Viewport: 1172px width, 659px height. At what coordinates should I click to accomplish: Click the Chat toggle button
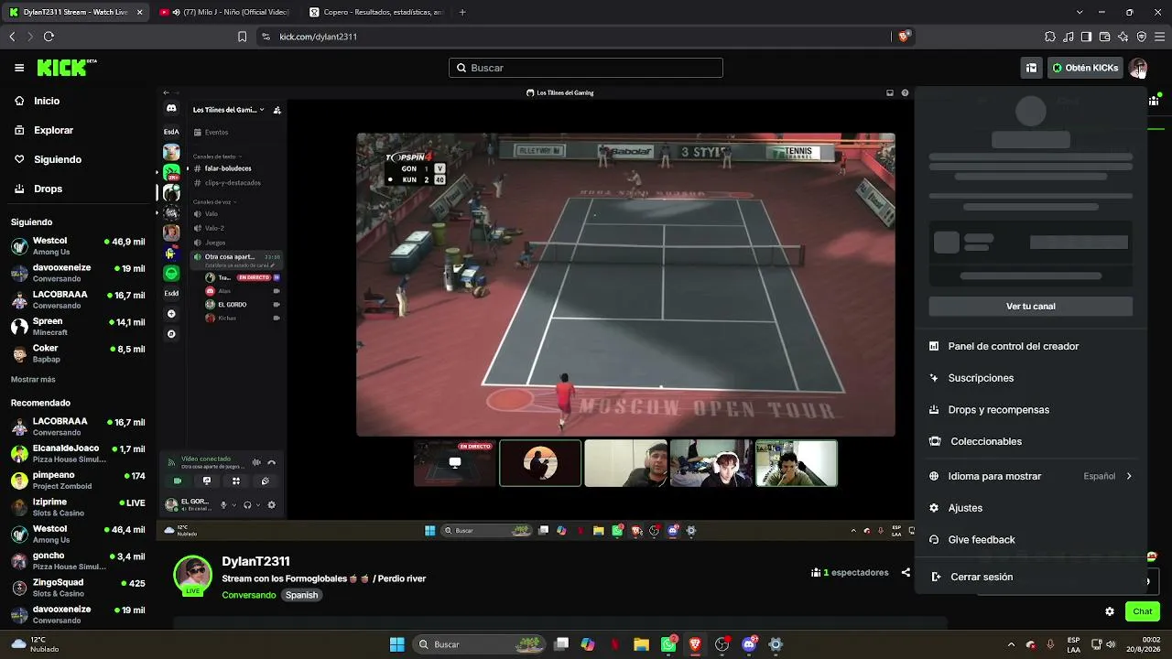click(1143, 611)
